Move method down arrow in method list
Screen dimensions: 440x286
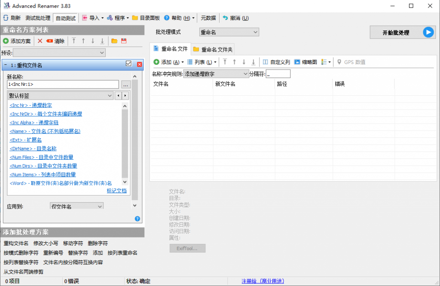tap(93, 41)
